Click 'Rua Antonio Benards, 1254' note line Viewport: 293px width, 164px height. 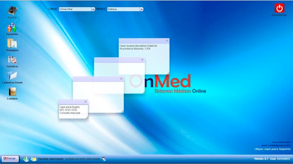coord(135,49)
